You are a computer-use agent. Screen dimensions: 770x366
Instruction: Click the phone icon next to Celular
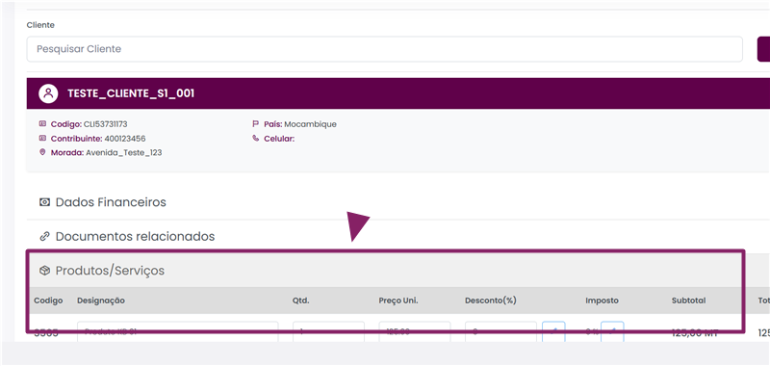pyautogui.click(x=255, y=138)
